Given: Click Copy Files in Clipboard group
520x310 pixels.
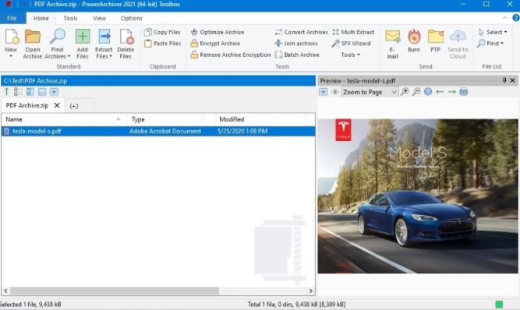Looking at the screenshot, I should [x=162, y=32].
